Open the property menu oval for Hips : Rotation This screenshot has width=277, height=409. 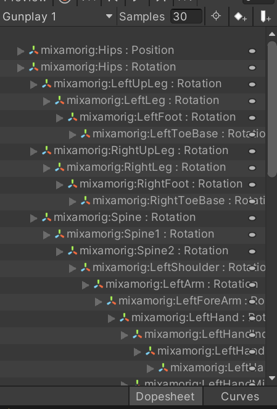tap(252, 67)
